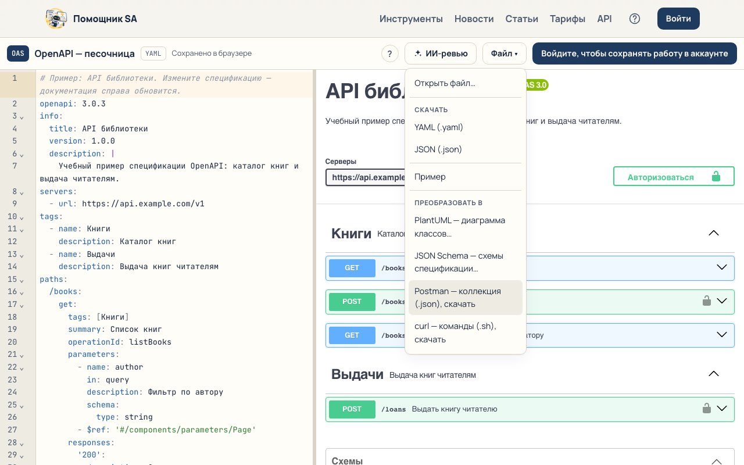Click the POST method badge on /loans

coord(352,409)
